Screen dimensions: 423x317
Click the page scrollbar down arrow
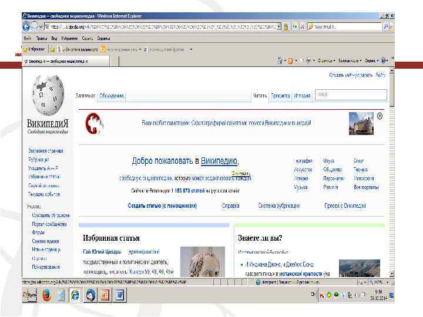(x=392, y=274)
